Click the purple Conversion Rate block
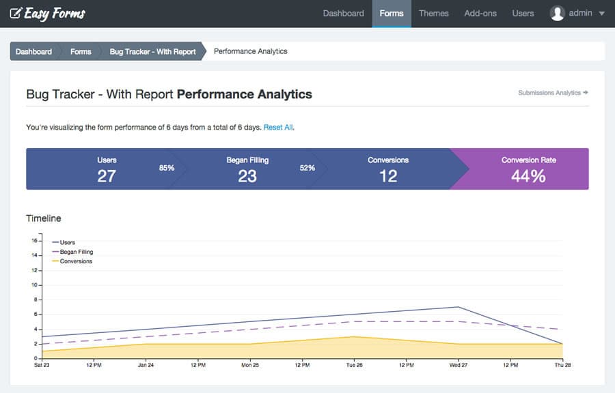 pos(528,169)
